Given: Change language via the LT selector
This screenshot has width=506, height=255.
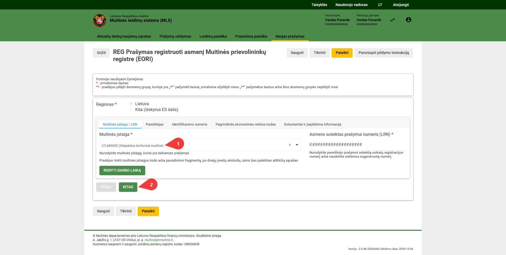Looking at the screenshot, I should tap(380, 5).
